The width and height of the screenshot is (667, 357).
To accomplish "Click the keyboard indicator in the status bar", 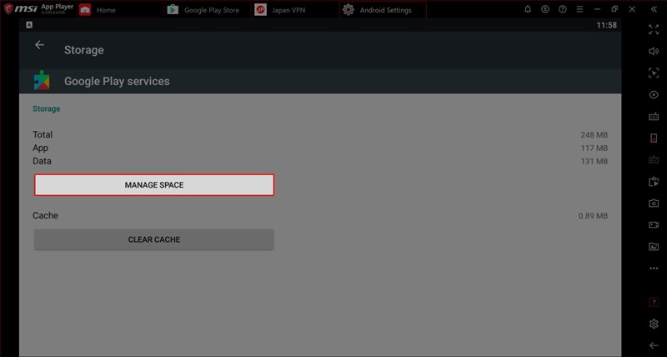I will point(29,25).
